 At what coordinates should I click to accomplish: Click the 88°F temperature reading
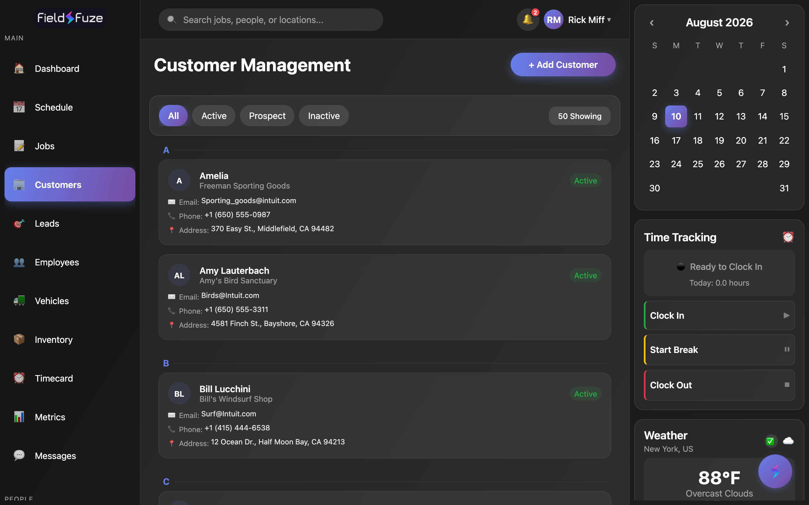click(719, 478)
